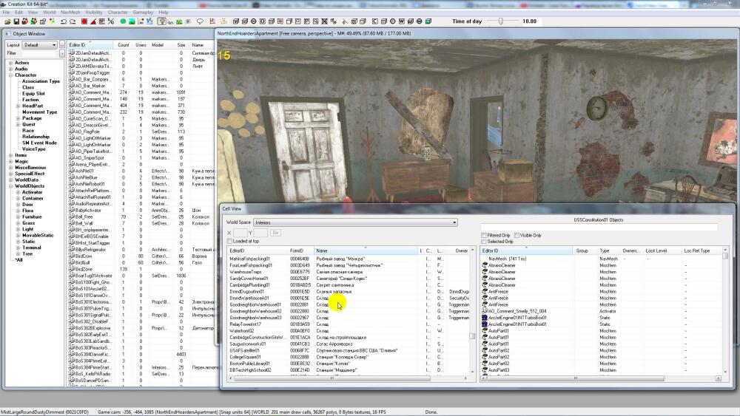Image resolution: width=740 pixels, height=416 pixels.
Task: Click the red triangle angle-snap icon
Action: (93, 21)
